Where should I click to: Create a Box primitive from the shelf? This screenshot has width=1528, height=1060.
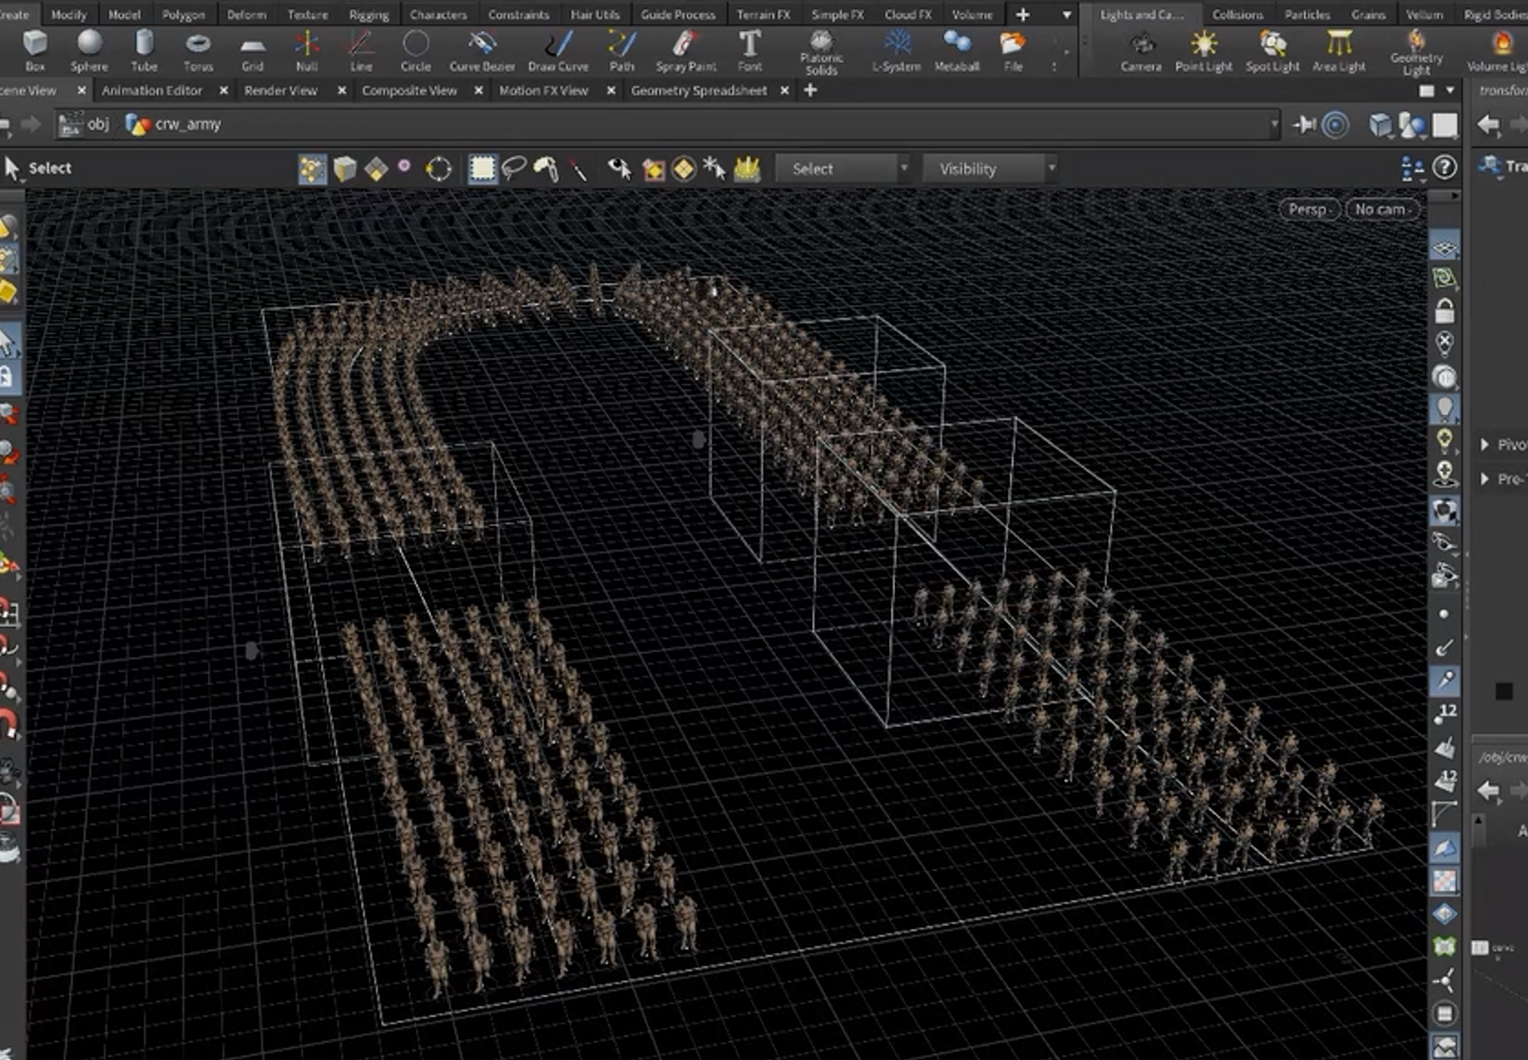35,51
